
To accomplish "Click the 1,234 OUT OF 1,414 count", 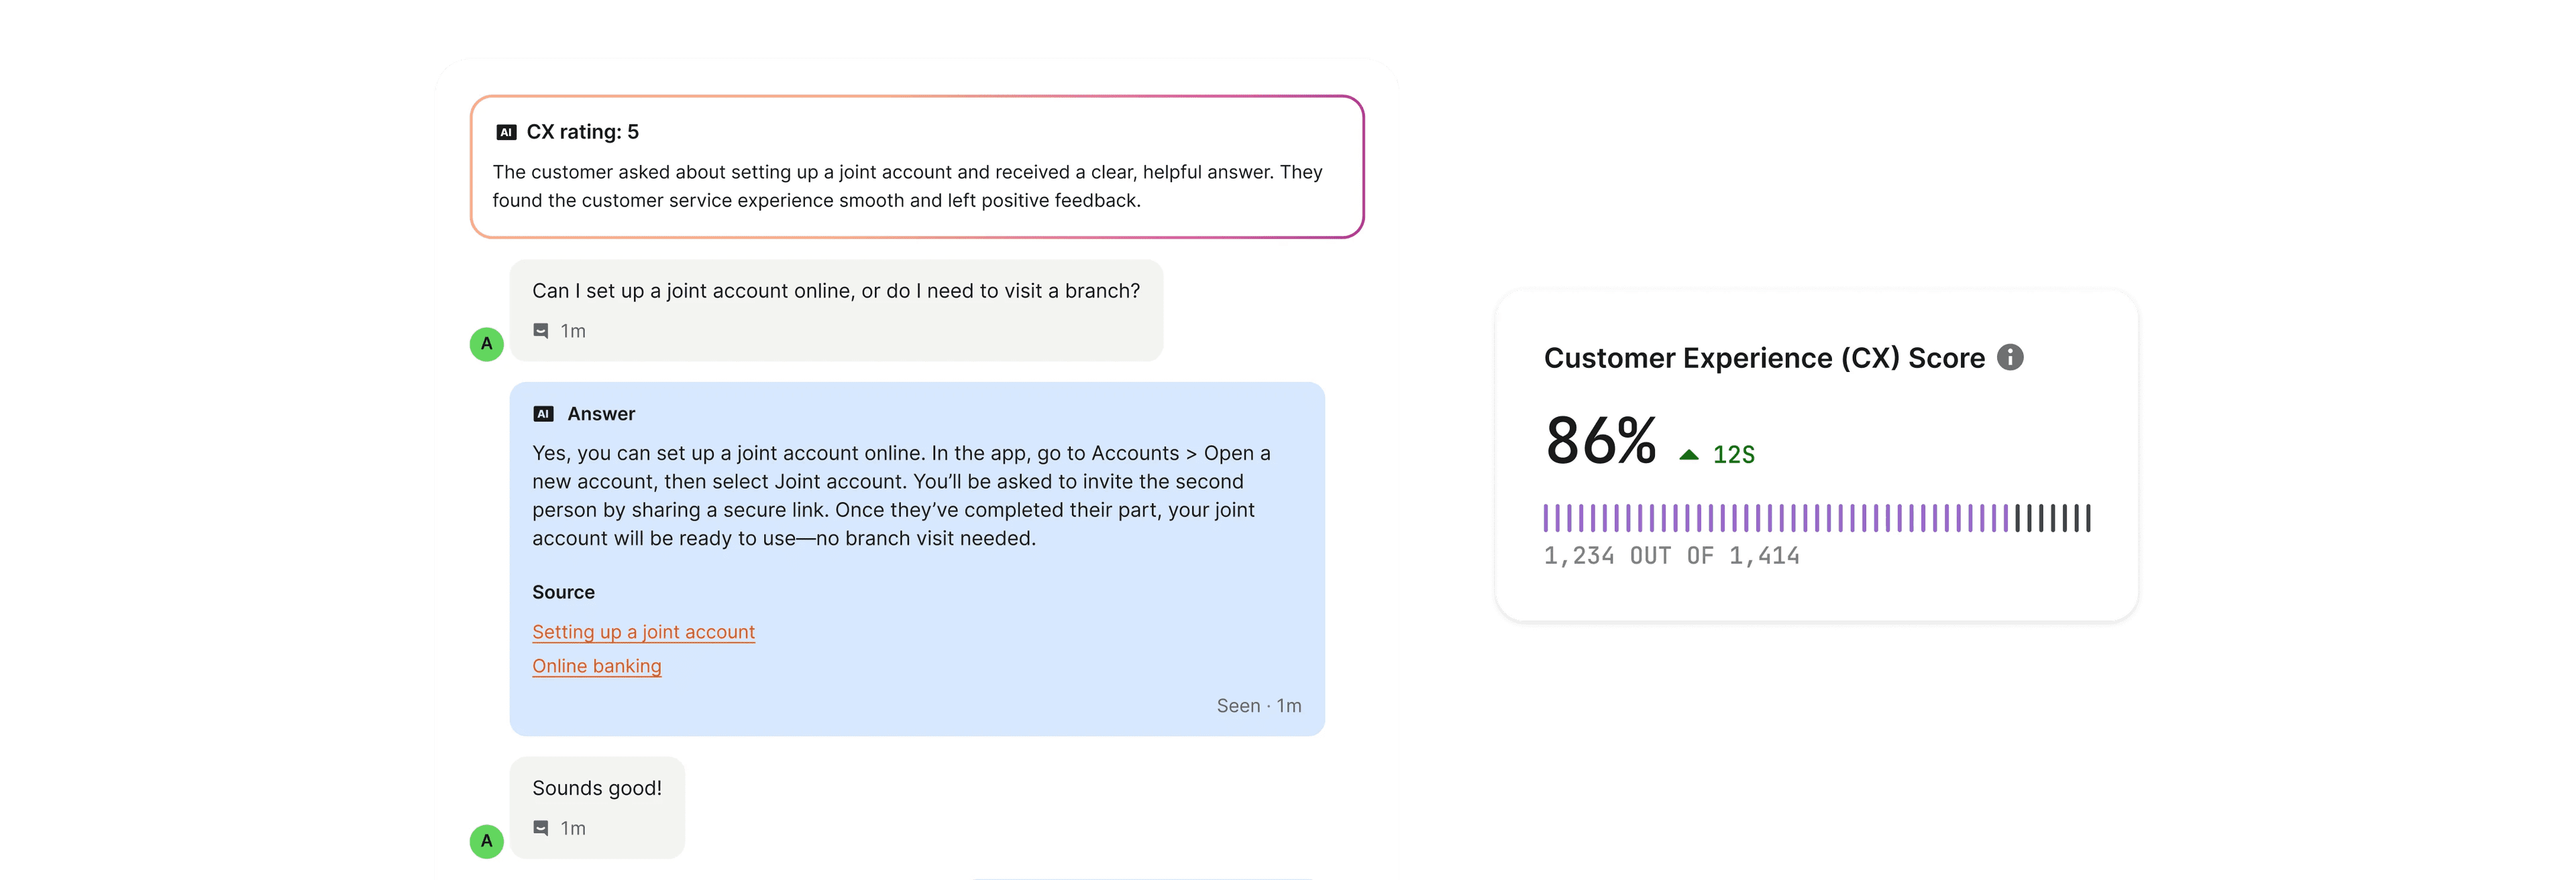I will click(1671, 556).
